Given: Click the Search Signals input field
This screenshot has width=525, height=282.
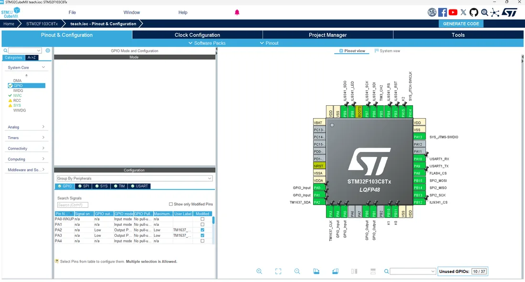Looking at the screenshot, I should point(73,205).
